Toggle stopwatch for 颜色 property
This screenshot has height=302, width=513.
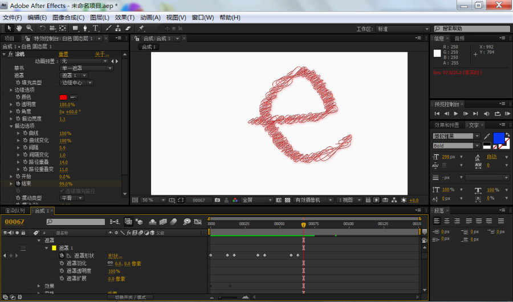(18, 97)
